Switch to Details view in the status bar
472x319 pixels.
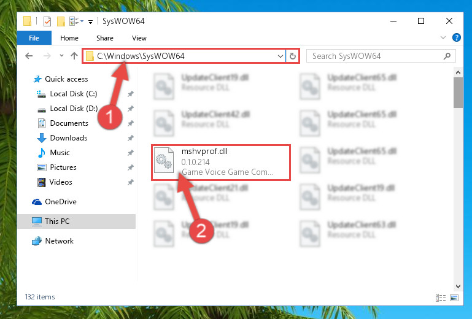441,298
